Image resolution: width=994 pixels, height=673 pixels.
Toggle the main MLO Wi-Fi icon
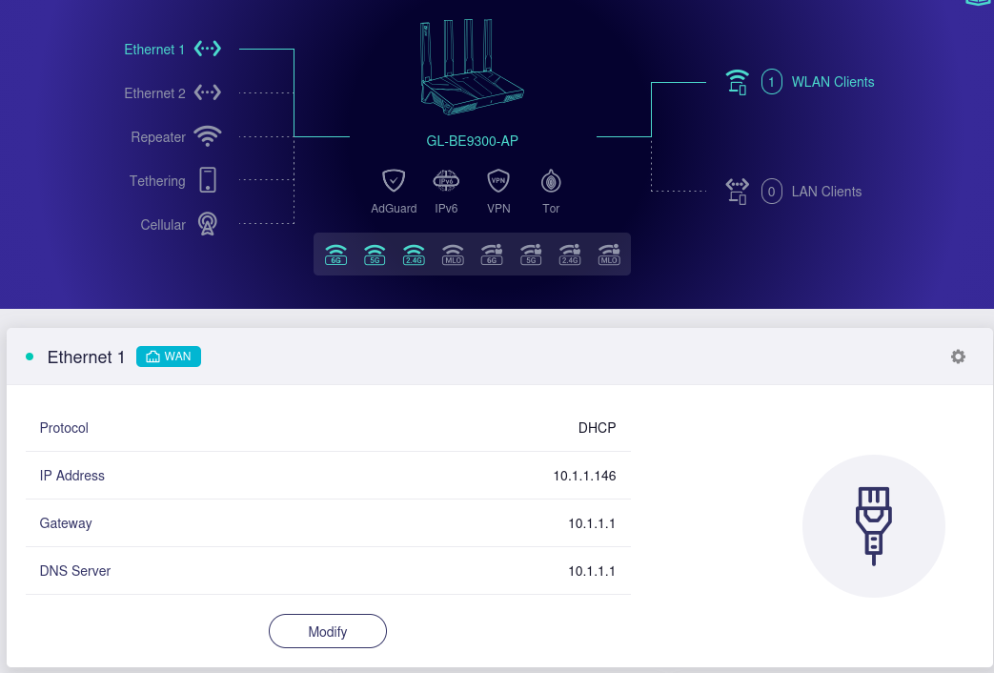coord(453,255)
